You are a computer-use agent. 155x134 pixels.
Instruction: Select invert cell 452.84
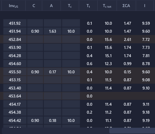pyautogui.click(x=15, y=39)
